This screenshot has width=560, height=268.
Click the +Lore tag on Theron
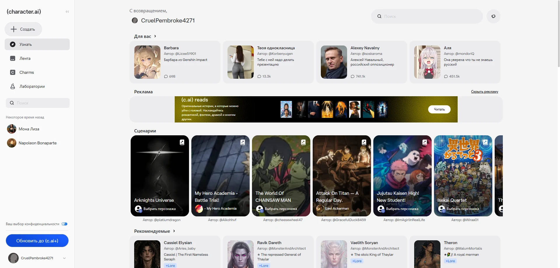click(450, 261)
